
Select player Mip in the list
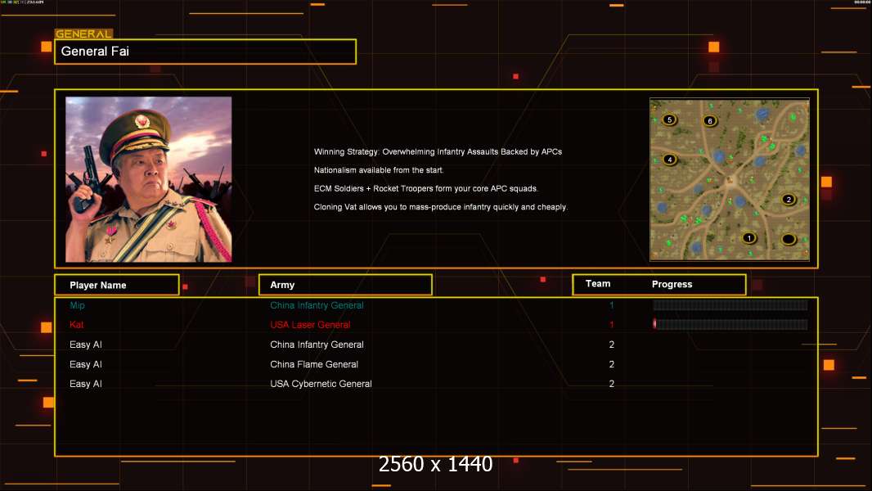click(x=77, y=305)
